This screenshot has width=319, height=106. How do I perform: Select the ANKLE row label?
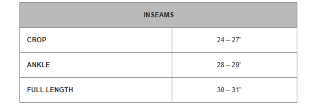click(38, 65)
